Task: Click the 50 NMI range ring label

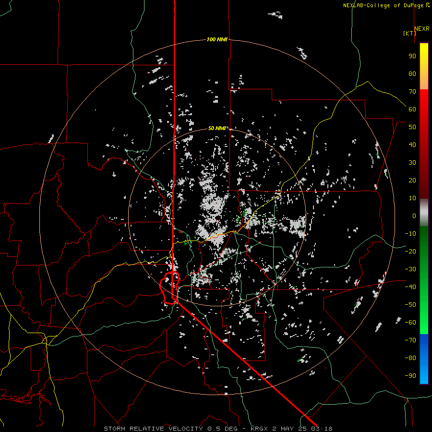Action: point(217,128)
